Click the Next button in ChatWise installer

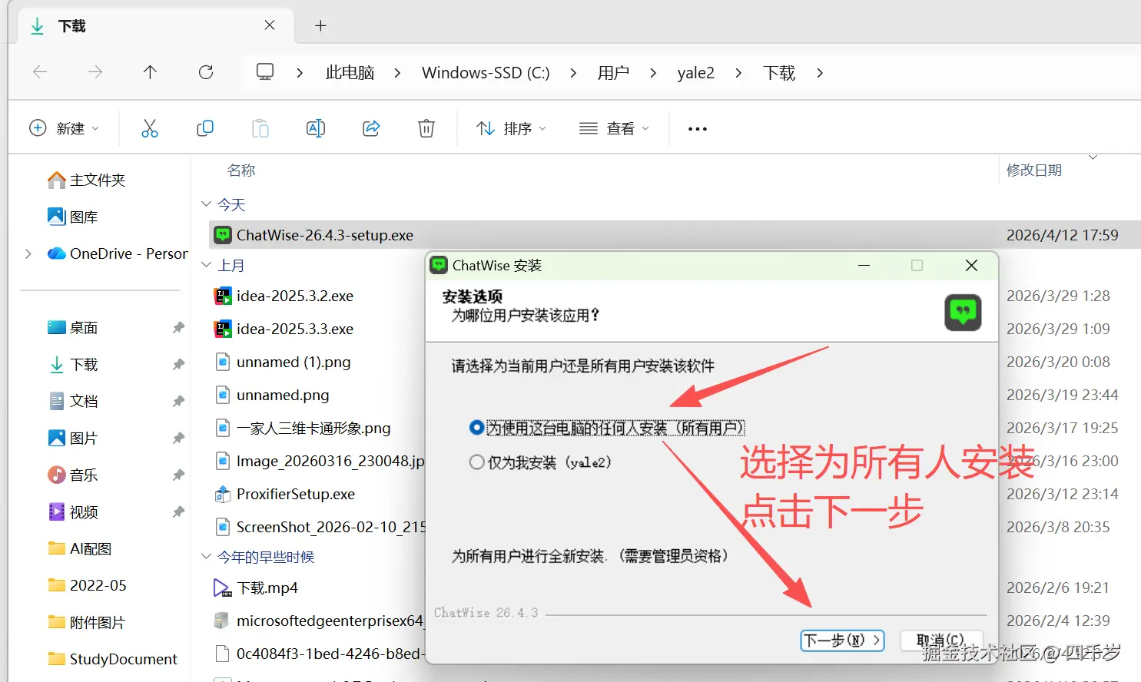click(x=842, y=641)
